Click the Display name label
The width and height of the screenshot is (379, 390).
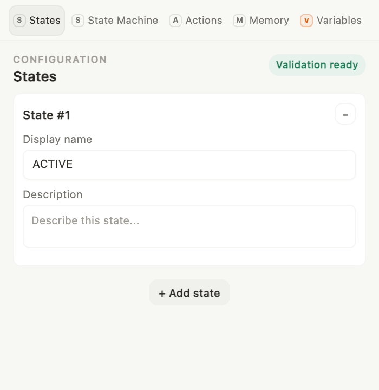pyautogui.click(x=57, y=139)
